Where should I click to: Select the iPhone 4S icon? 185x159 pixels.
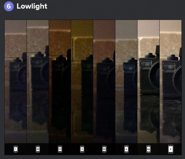pos(104,149)
